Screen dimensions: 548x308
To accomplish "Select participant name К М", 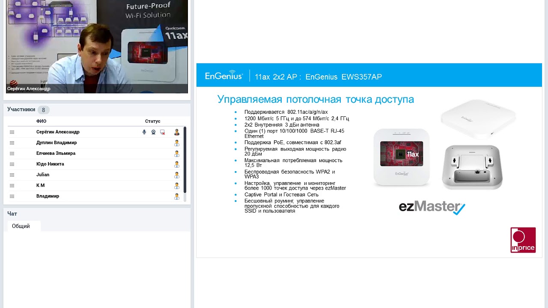I will click(40, 186).
